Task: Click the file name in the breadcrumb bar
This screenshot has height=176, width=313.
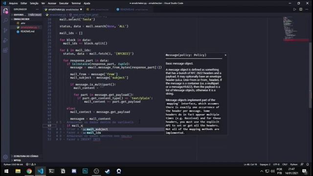Action: [x=58, y=15]
